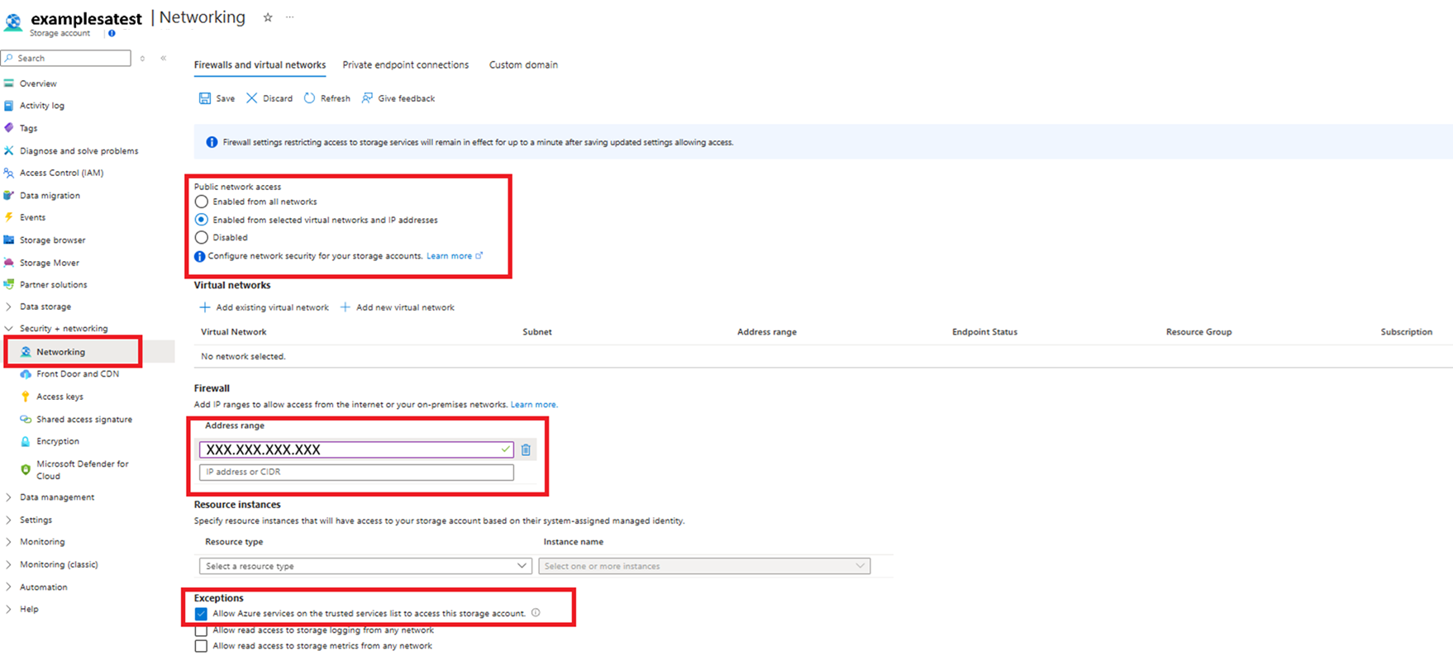The height and width of the screenshot is (665, 1453).
Task: Click the Overview sidebar icon
Action: click(x=9, y=83)
